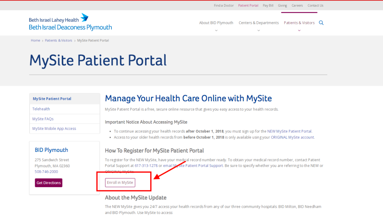The width and height of the screenshot is (383, 220).
Task: Select the 'MySite Patient Portal' breadcrumb text
Action: [93, 40]
